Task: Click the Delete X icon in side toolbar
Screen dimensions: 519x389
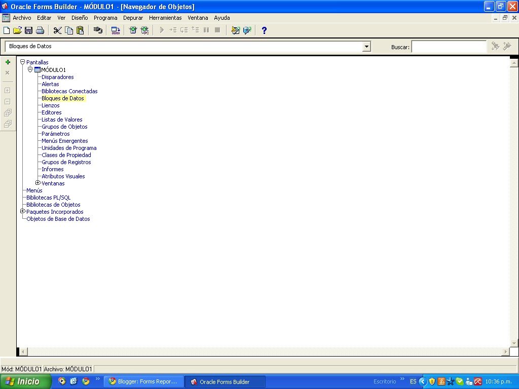Action: point(7,73)
